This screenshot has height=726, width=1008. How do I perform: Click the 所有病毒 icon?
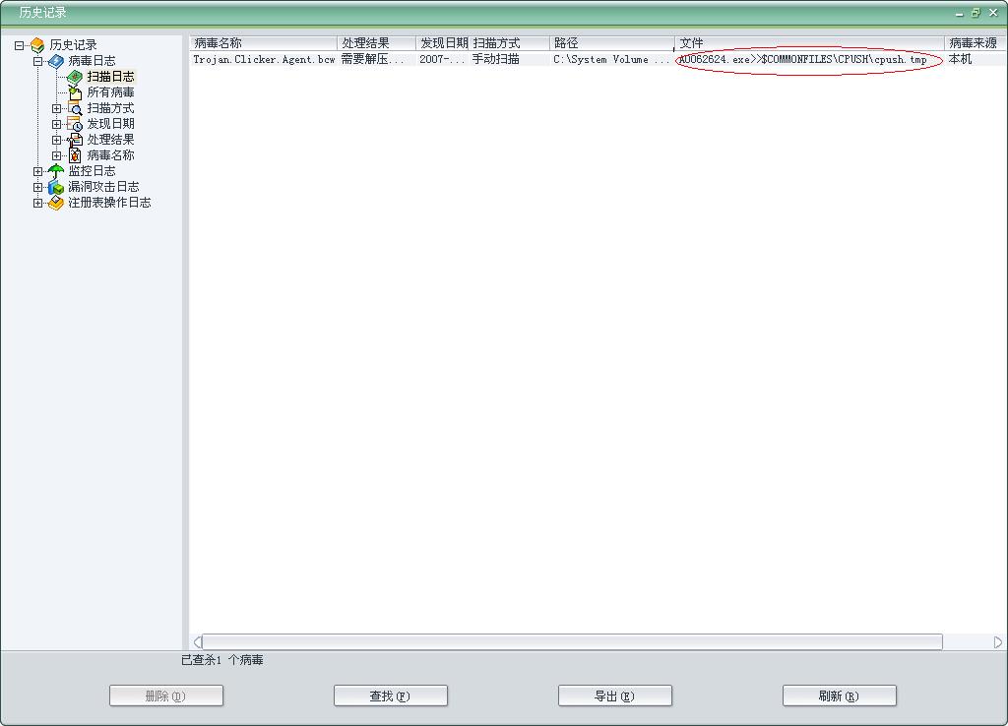point(75,92)
